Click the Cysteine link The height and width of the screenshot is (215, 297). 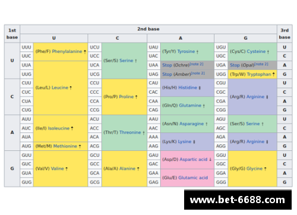[256, 52]
